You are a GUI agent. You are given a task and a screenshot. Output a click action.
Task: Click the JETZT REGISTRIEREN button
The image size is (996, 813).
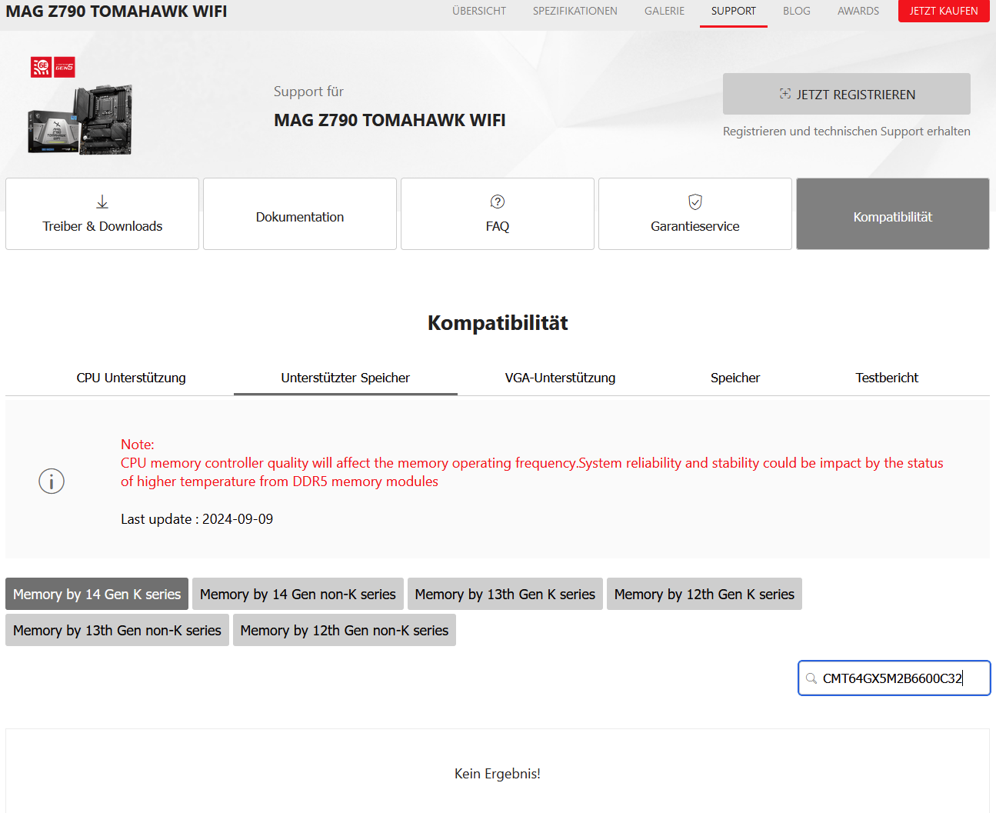click(x=847, y=94)
